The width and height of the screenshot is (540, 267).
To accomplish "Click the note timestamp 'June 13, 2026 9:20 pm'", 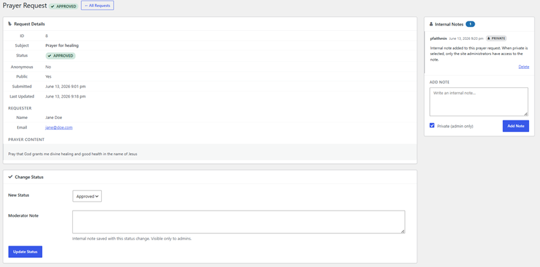I will click(x=466, y=39).
